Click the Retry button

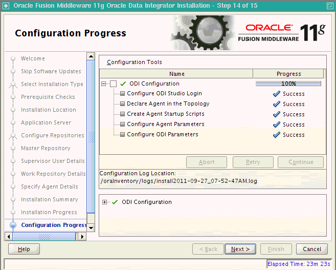click(x=253, y=162)
